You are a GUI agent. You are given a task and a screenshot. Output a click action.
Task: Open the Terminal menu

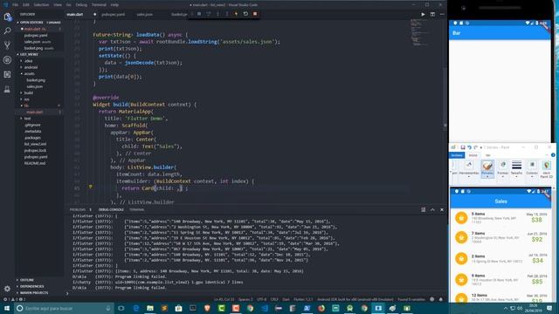[x=99, y=5]
